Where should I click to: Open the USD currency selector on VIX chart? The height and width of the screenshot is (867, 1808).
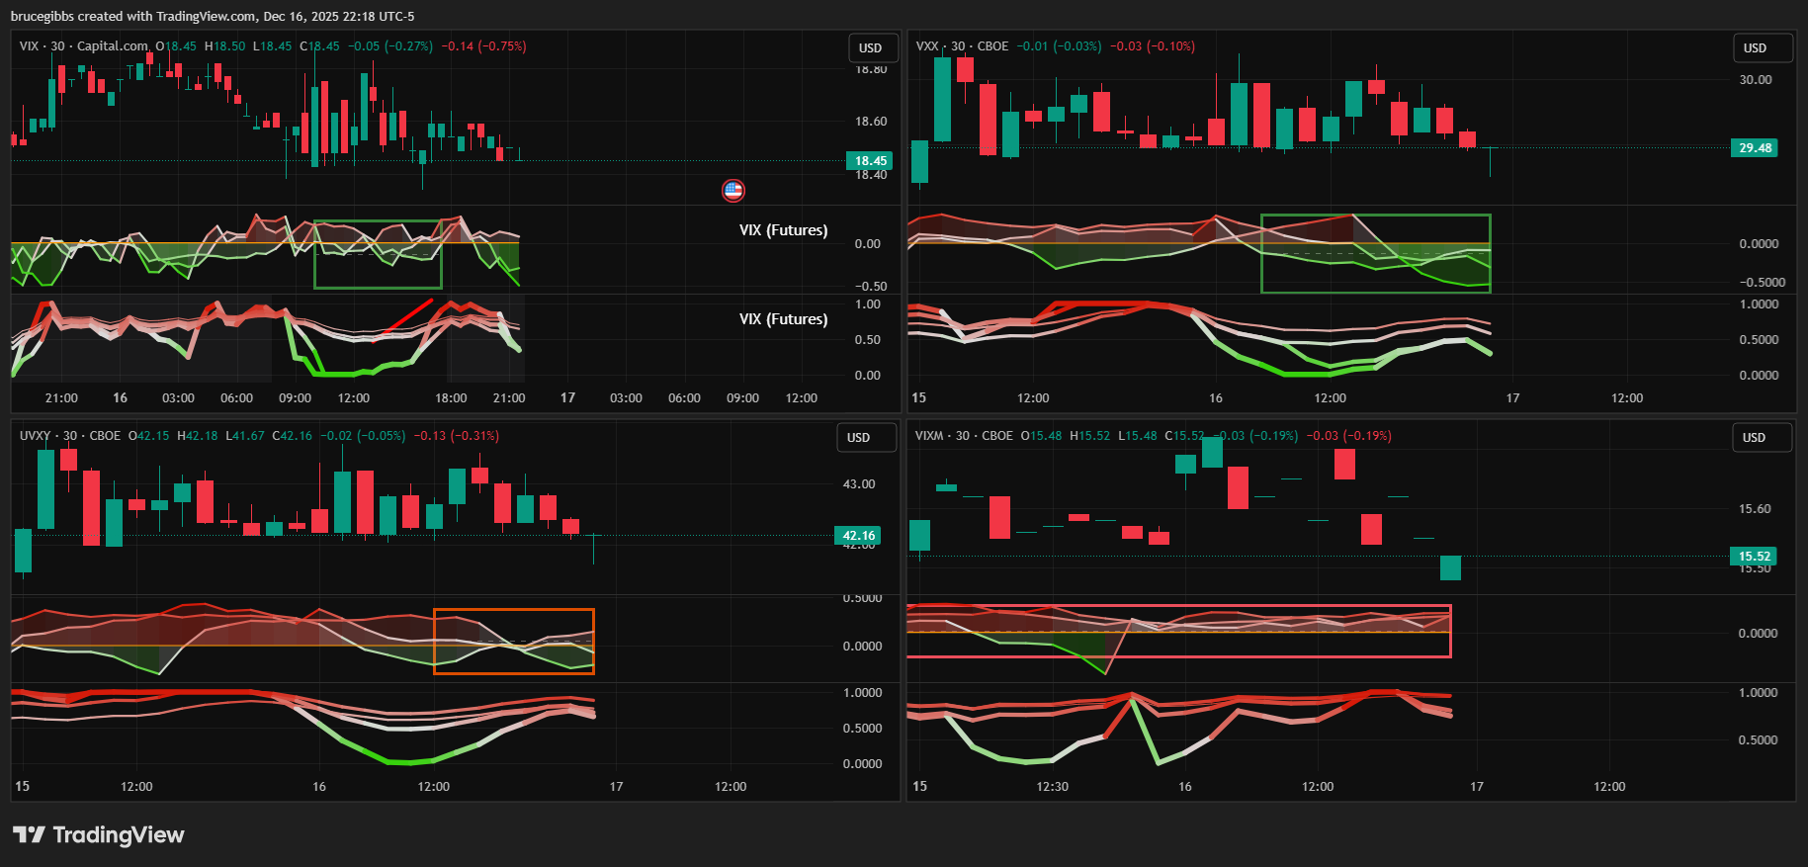871,48
